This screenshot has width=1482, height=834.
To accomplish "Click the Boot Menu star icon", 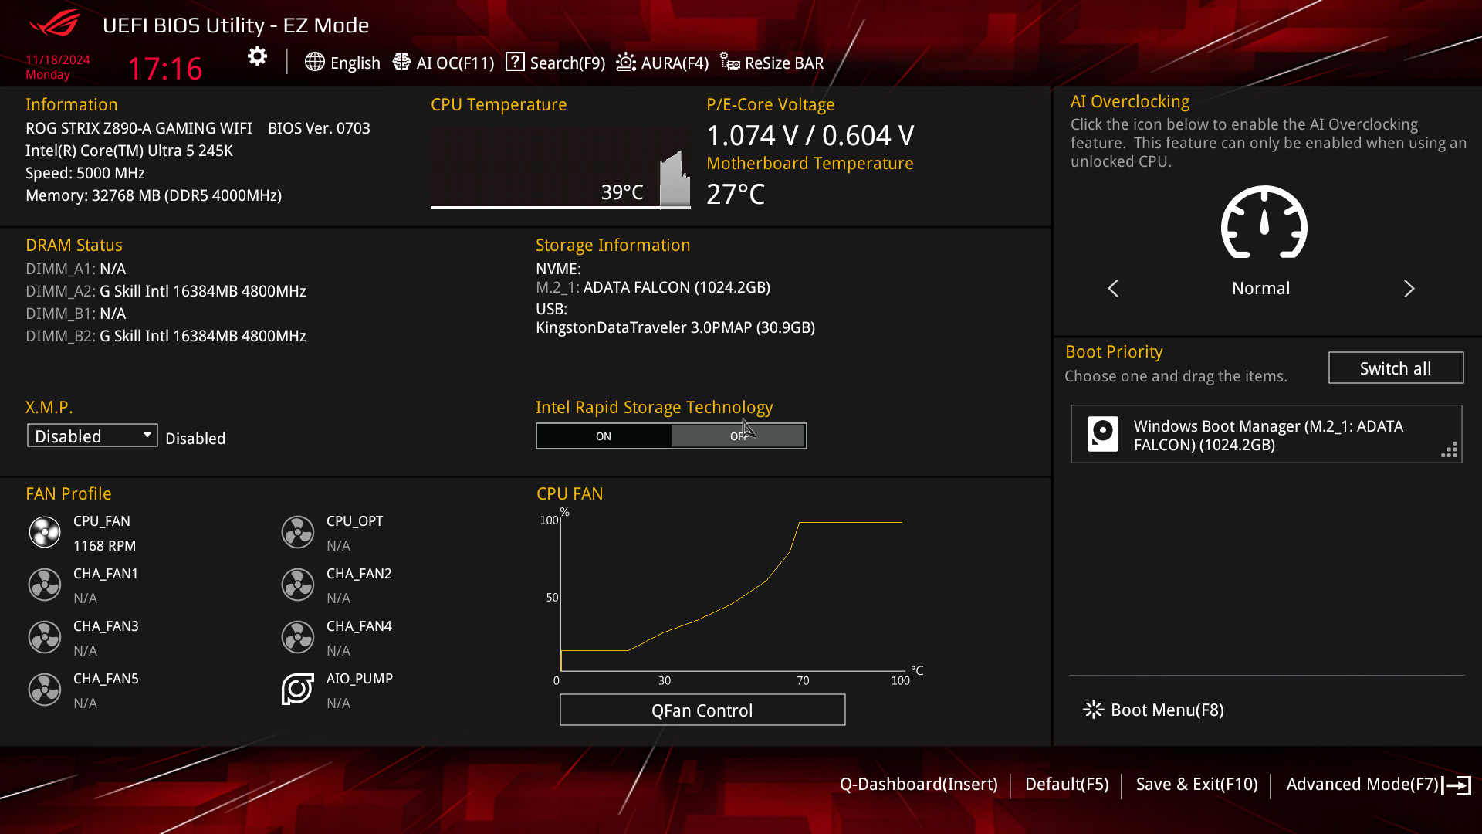I will [1093, 710].
